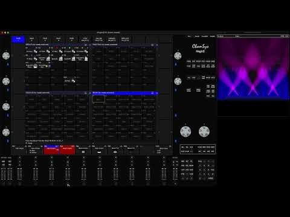
Task: Turn the top-left encoder wheel
Action: 6,55
